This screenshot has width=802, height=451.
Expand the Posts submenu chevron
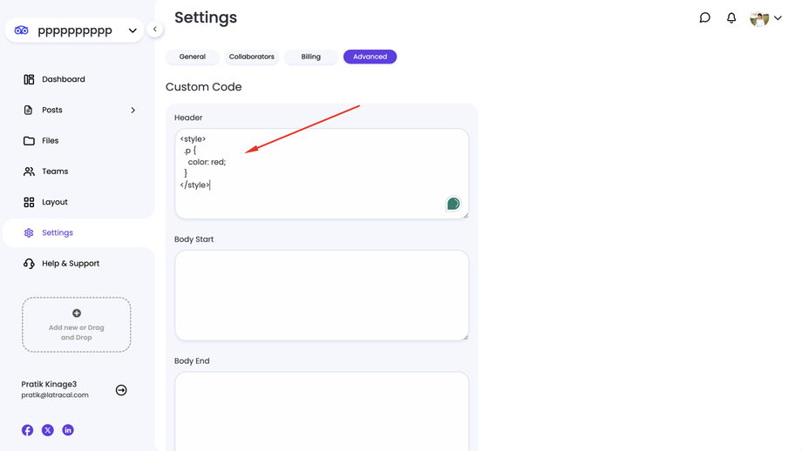click(133, 111)
